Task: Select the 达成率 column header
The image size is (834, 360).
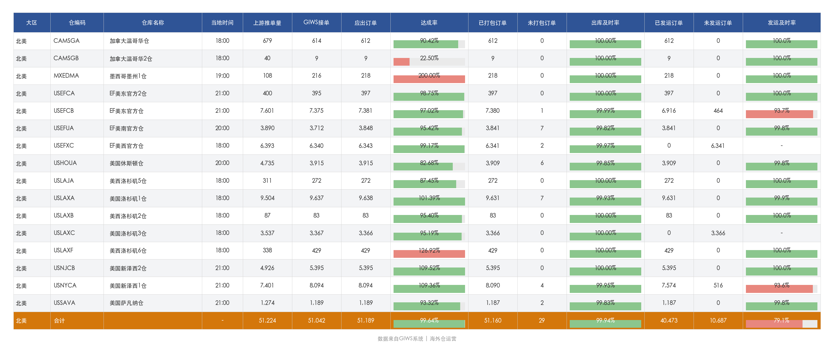Action: pyautogui.click(x=429, y=23)
